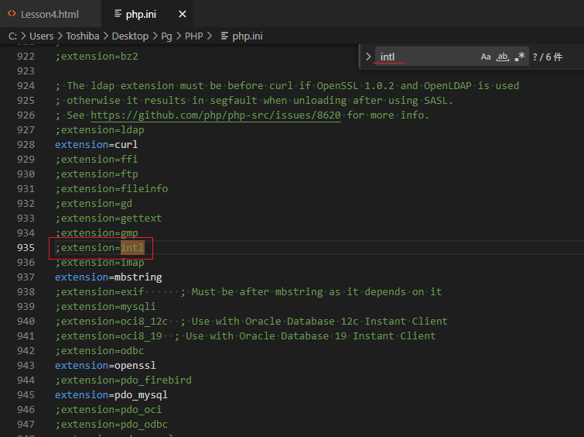
Task: Open the Toshiba breadcrumb folder
Action: tap(82, 36)
